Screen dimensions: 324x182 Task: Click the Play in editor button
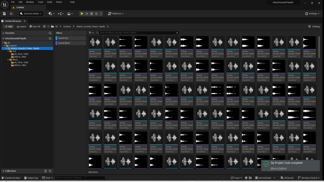82,14
